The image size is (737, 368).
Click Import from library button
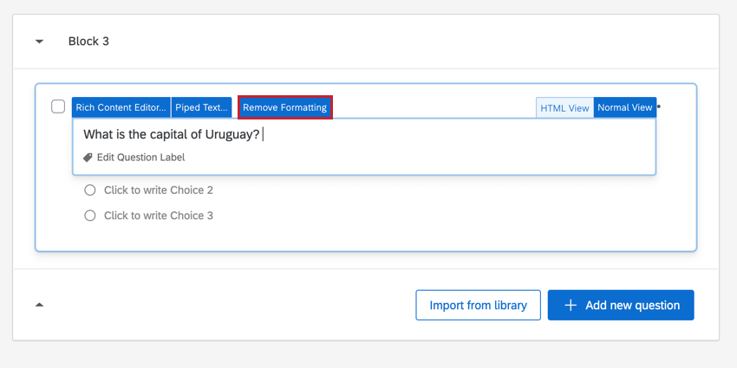478,305
